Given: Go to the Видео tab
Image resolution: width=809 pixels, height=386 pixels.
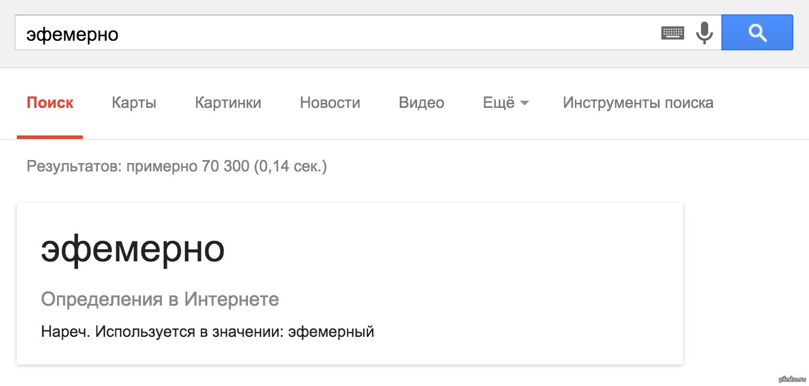Looking at the screenshot, I should point(421,103).
